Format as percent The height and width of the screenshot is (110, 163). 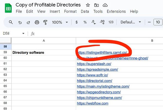(x=85, y=22)
